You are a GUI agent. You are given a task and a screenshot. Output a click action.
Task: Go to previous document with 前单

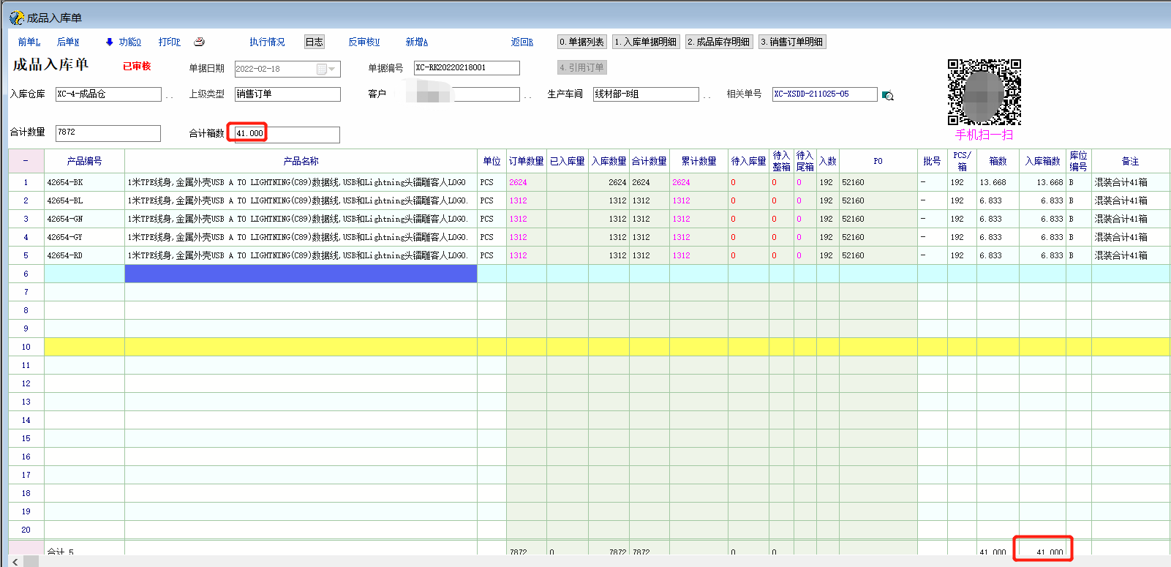(29, 42)
